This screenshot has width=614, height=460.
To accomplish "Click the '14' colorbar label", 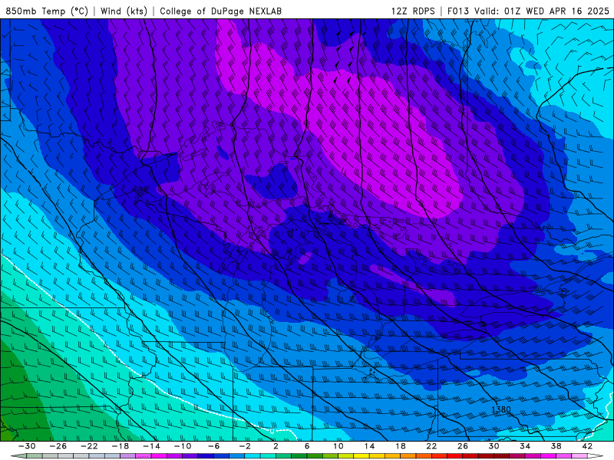I will pyautogui.click(x=369, y=446).
